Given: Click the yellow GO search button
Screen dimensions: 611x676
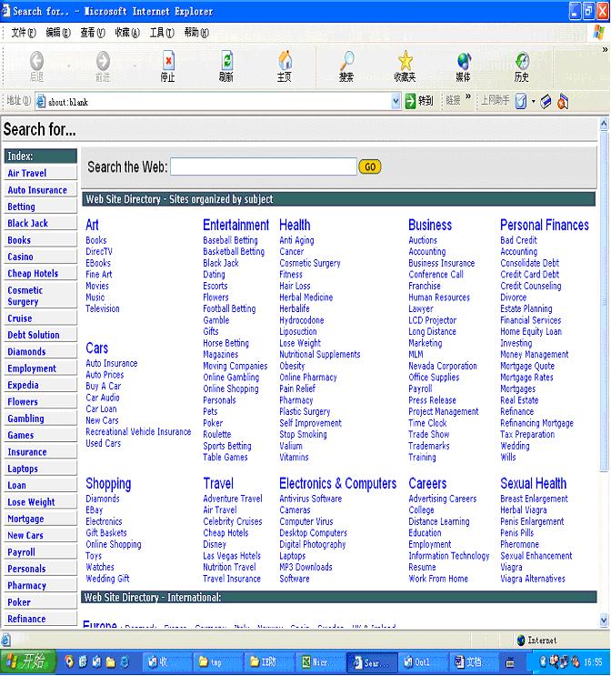Looking at the screenshot, I should click(370, 166).
